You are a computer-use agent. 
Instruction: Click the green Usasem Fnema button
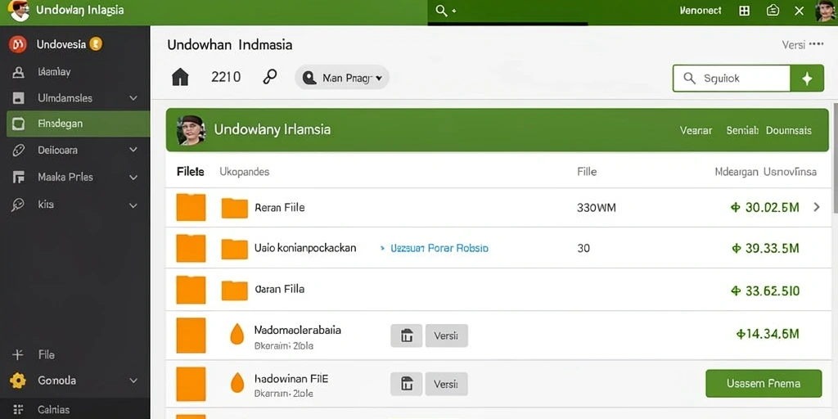764,383
